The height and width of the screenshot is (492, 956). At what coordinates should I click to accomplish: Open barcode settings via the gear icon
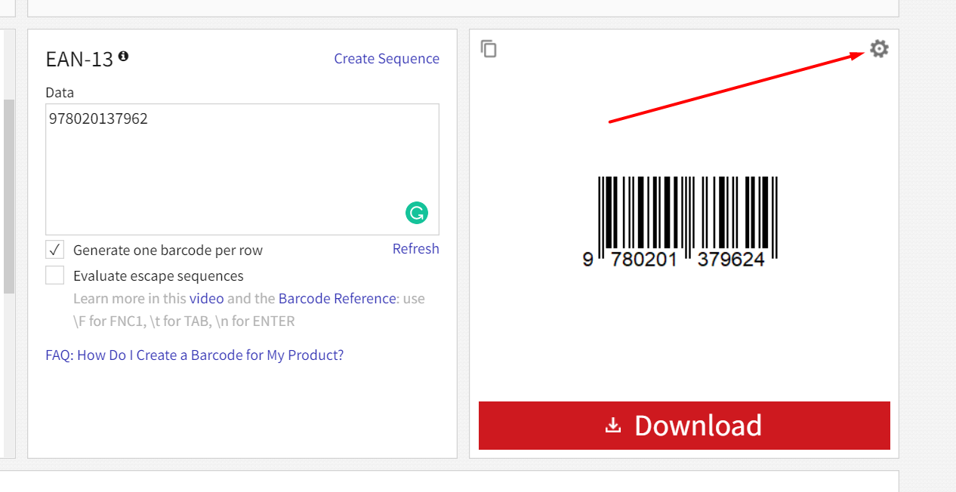tap(879, 49)
